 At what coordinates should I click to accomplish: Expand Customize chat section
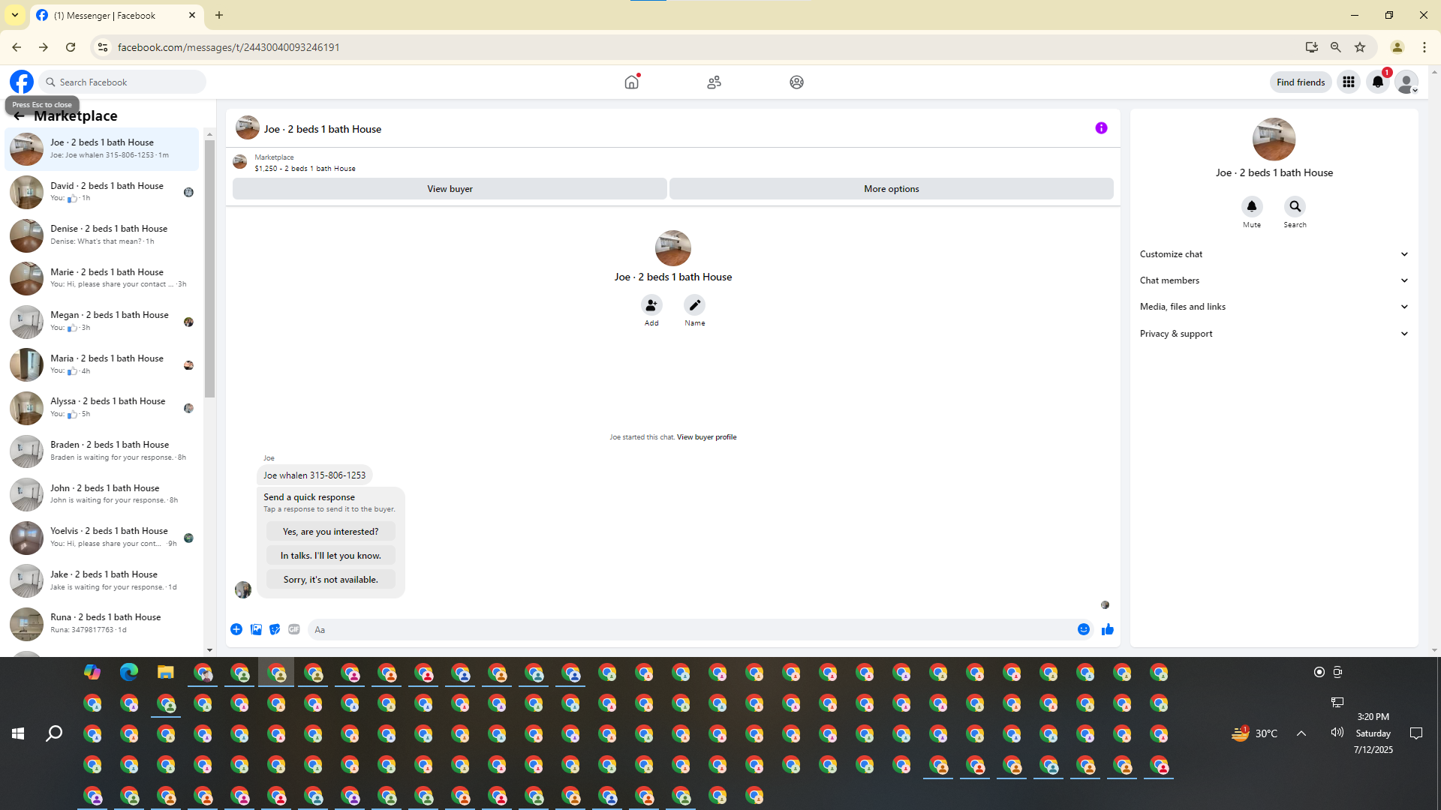click(x=1273, y=254)
